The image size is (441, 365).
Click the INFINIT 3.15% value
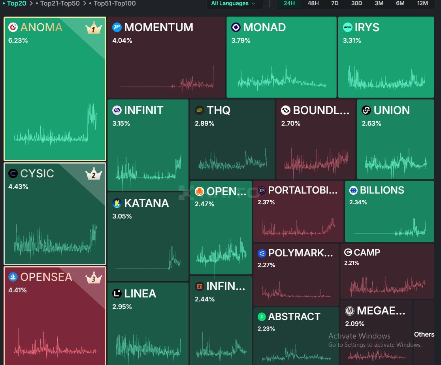pos(121,124)
